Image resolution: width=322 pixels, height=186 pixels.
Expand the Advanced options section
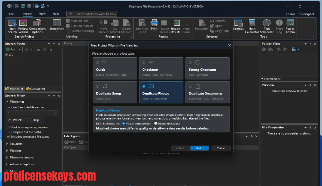[x=7, y=164]
